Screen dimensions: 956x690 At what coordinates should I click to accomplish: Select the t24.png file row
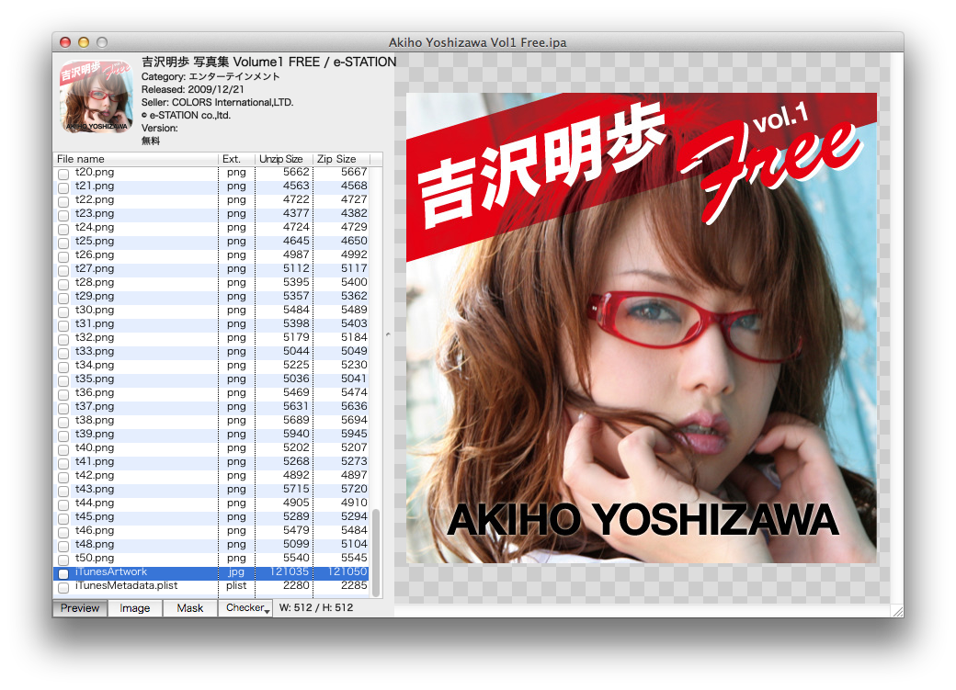tap(211, 227)
